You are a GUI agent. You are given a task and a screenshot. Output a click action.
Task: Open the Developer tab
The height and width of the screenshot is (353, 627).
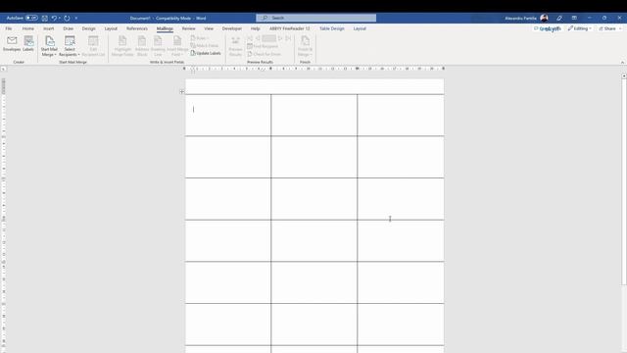tap(232, 28)
